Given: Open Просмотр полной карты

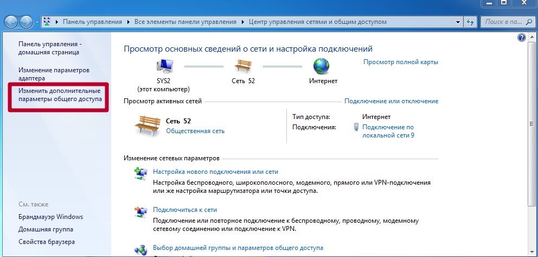Looking at the screenshot, I should click(x=401, y=62).
